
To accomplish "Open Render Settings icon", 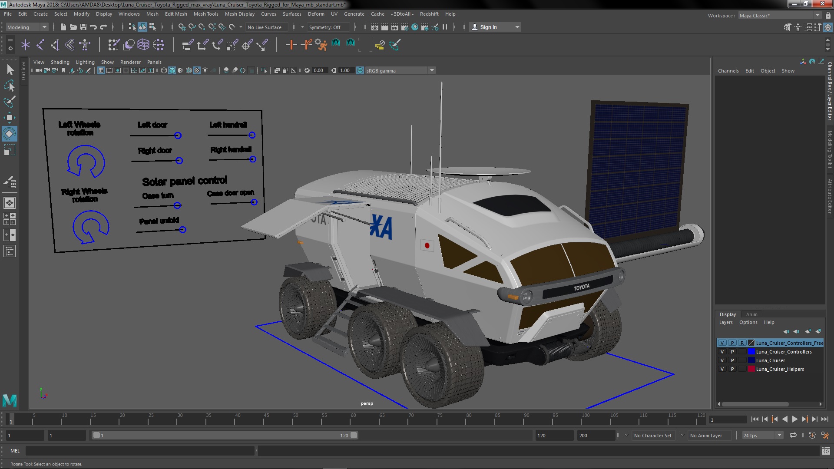I will pos(405,27).
